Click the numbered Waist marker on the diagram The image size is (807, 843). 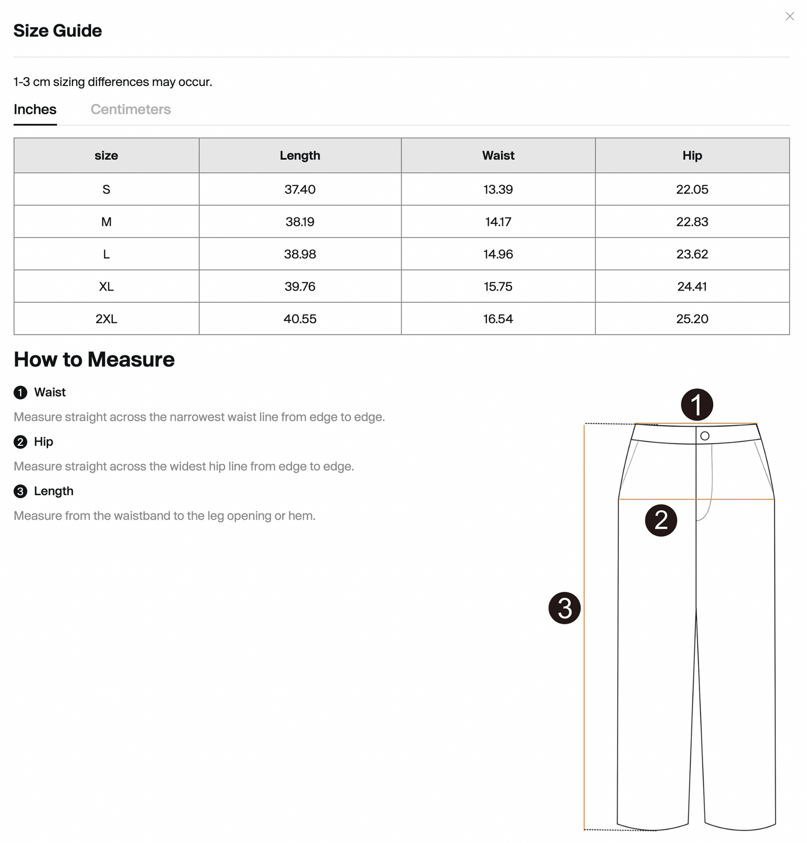click(x=697, y=404)
